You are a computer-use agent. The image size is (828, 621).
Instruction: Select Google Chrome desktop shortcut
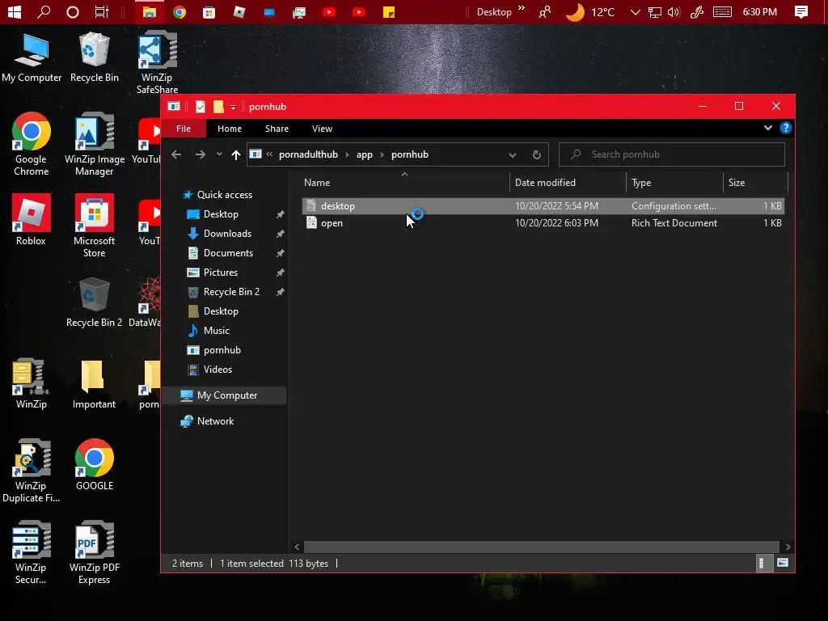click(32, 144)
